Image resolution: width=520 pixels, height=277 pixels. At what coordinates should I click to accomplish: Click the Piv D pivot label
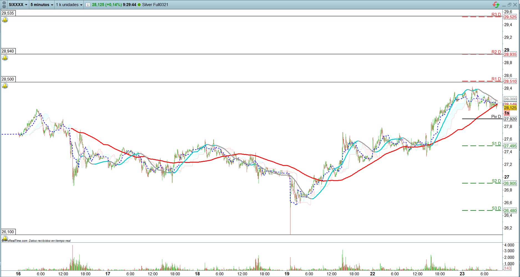tap(496, 117)
